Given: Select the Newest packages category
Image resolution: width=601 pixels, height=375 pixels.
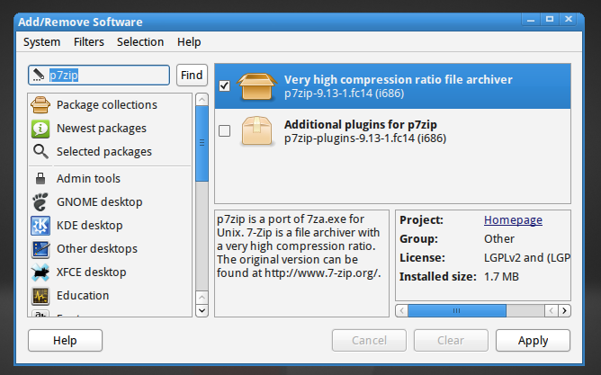Looking at the screenshot, I should 110,129.
